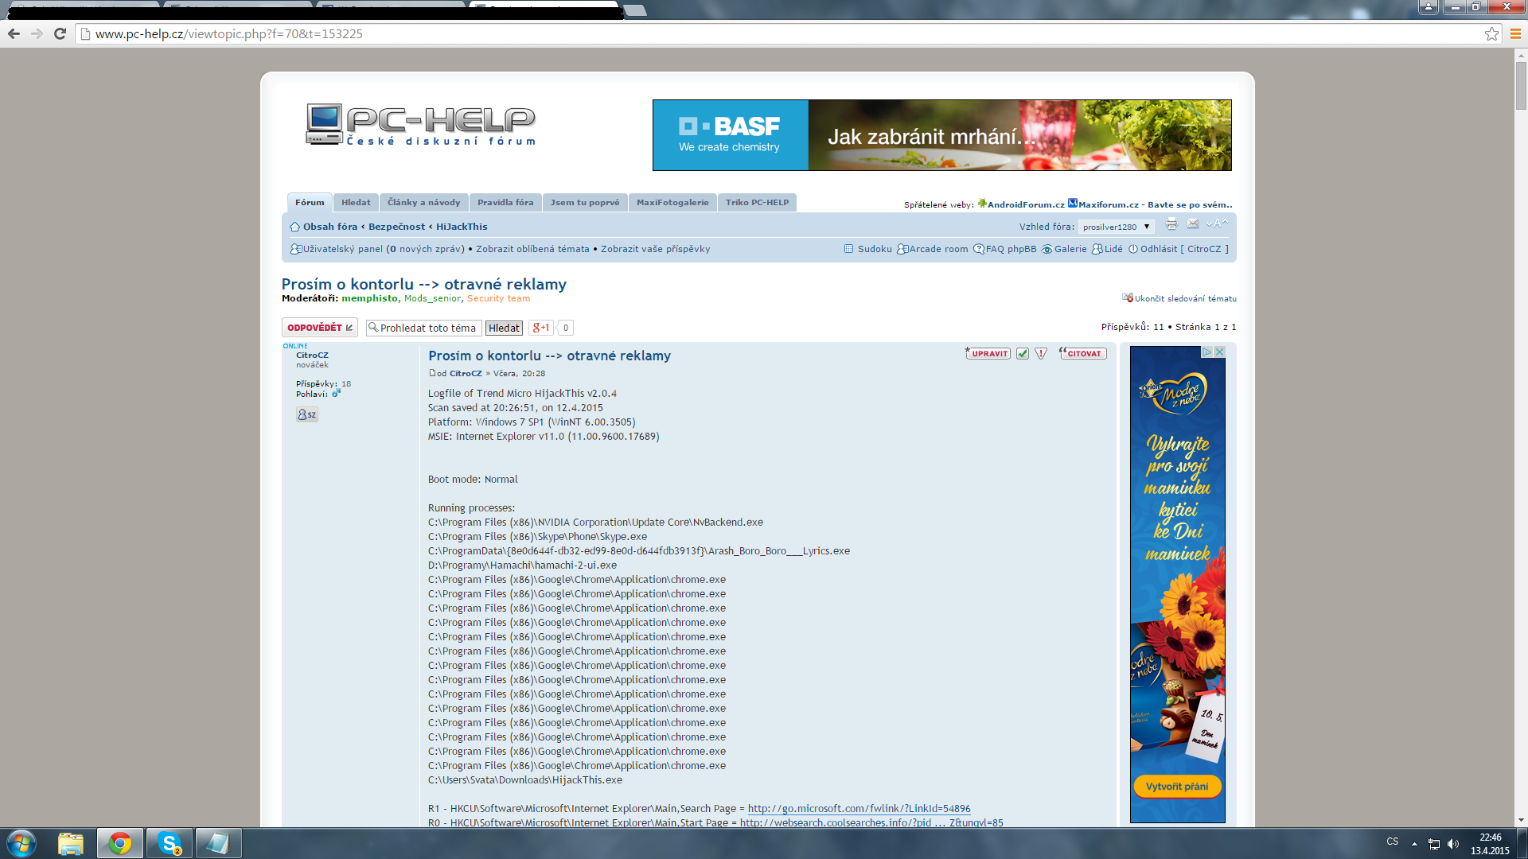This screenshot has width=1528, height=859.
Task: Click Odhlásit [ CitroCZ ] logout link
Action: [x=1184, y=249]
